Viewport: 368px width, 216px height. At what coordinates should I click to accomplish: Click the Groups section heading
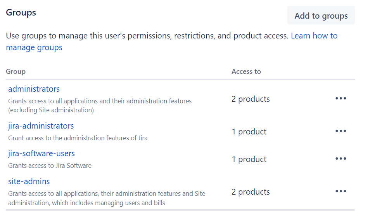coord(21,12)
